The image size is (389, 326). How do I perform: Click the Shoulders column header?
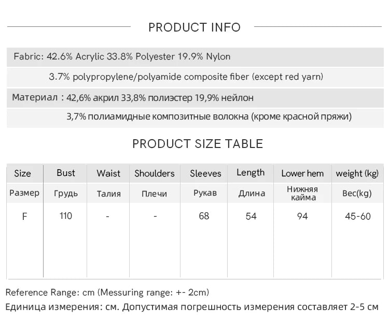click(155, 173)
